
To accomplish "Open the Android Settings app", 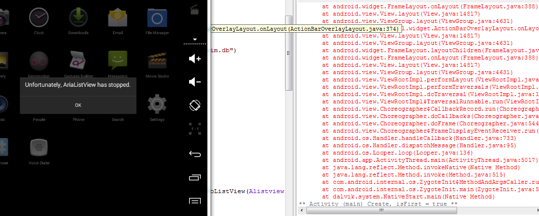I will [157, 104].
